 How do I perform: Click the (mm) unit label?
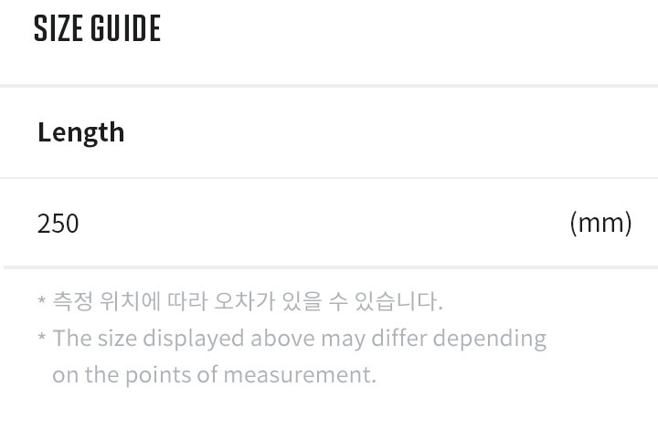pyautogui.click(x=600, y=224)
